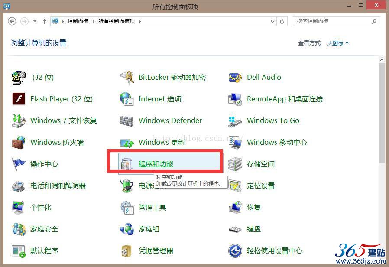Image resolution: width=389 pixels, height=267 pixels.
Task: Open the (32 位) control panel icon
Action: (19, 78)
